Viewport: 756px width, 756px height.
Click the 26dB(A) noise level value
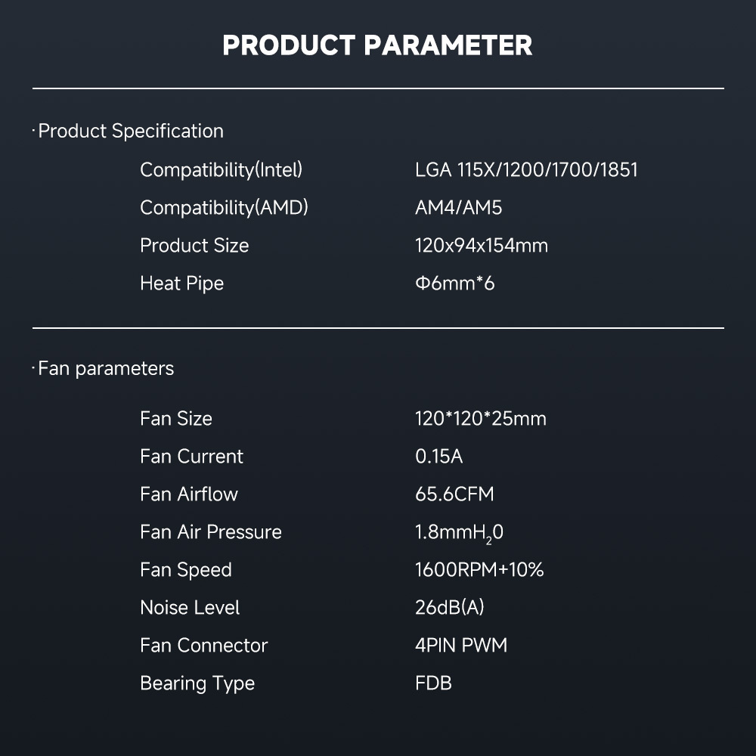(x=449, y=607)
